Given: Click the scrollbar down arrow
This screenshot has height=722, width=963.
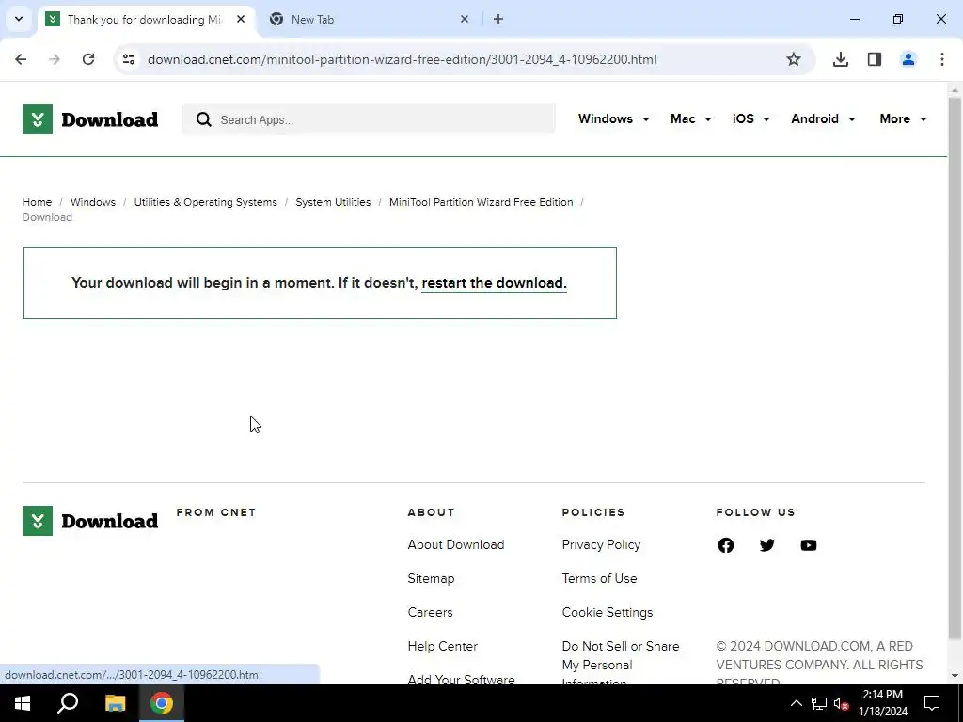Looking at the screenshot, I should [955, 676].
